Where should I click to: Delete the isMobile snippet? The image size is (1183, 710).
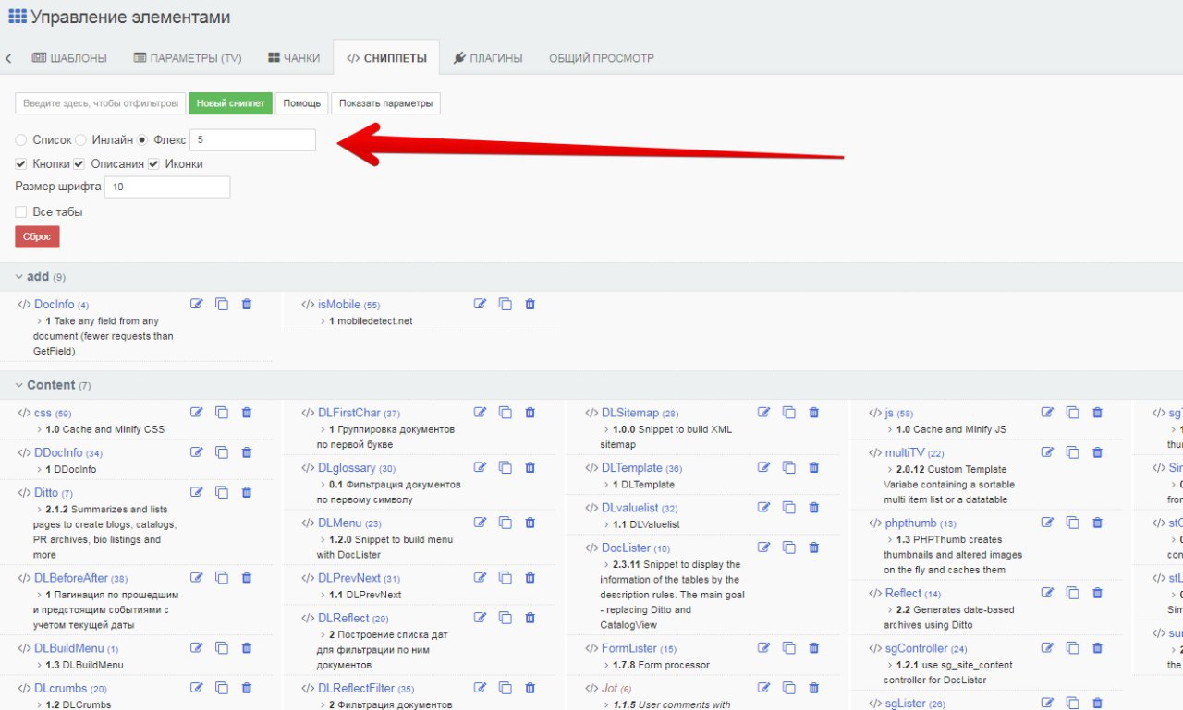point(531,304)
